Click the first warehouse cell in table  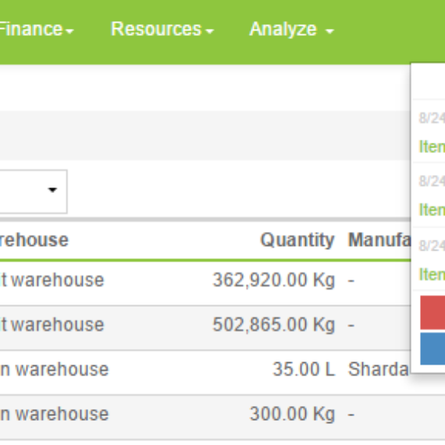[52, 280]
